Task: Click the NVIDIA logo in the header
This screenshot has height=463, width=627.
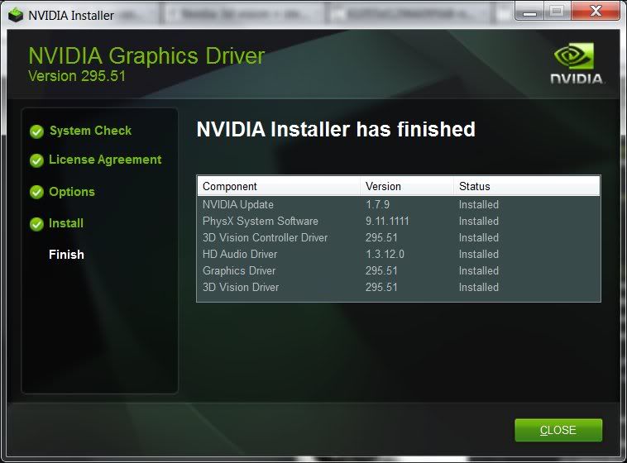Action: click(577, 64)
